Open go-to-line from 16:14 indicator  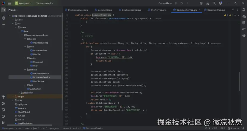[x=207, y=128]
